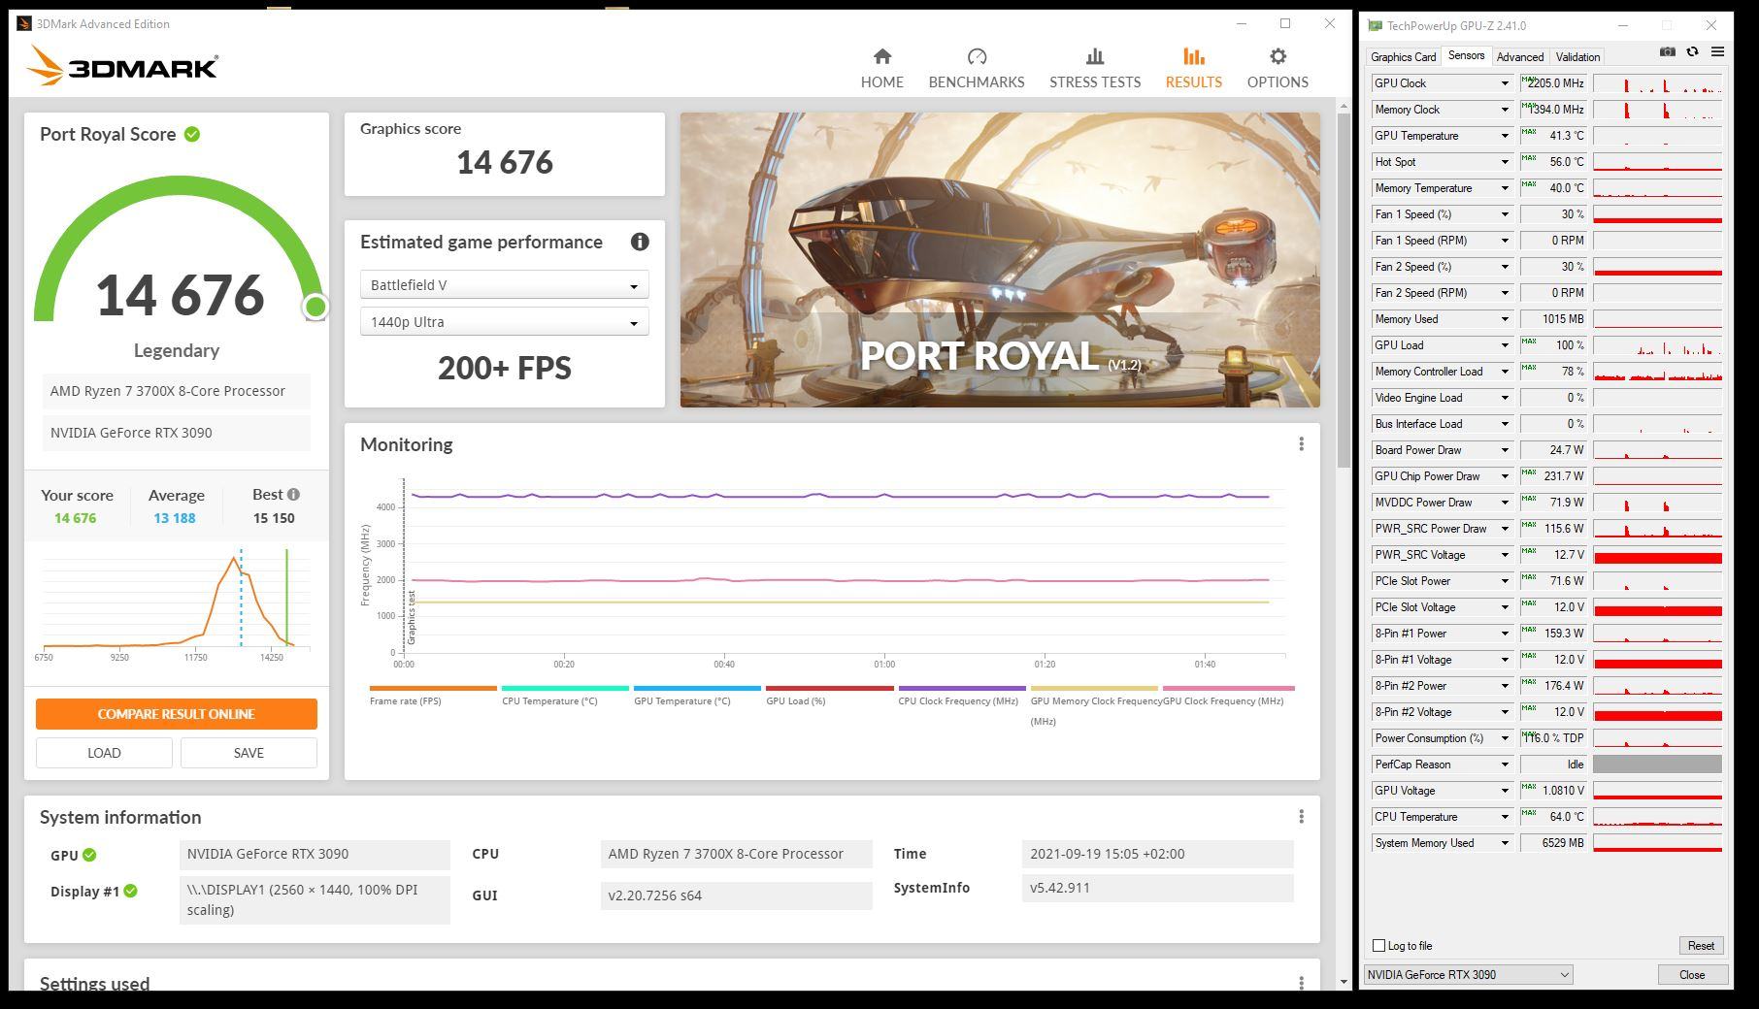Open the Settings used three-dot menu
Screen dimensions: 1759x1009
point(1302,983)
